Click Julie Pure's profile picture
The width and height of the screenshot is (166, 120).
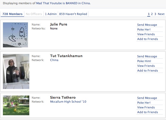(x=15, y=35)
